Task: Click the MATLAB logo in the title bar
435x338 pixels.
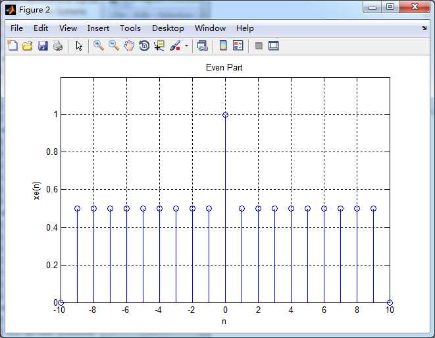Action: click(11, 10)
